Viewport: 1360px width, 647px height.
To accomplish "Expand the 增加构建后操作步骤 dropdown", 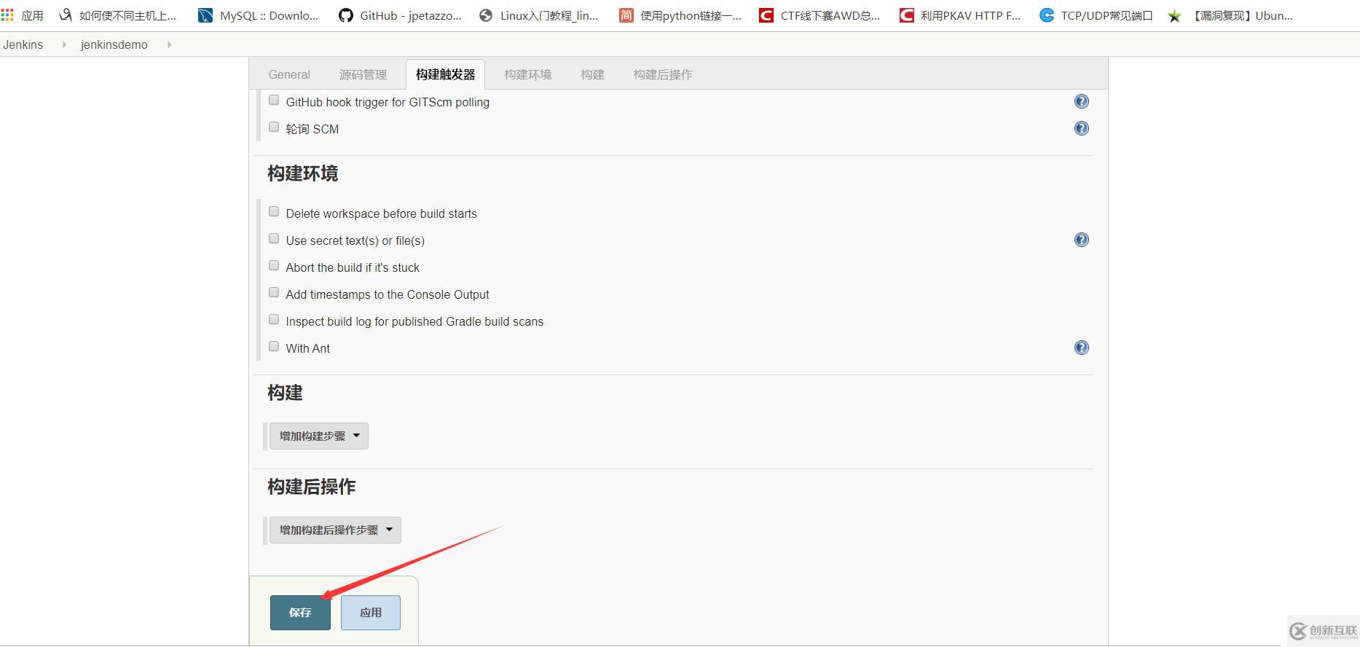I will click(x=335, y=530).
